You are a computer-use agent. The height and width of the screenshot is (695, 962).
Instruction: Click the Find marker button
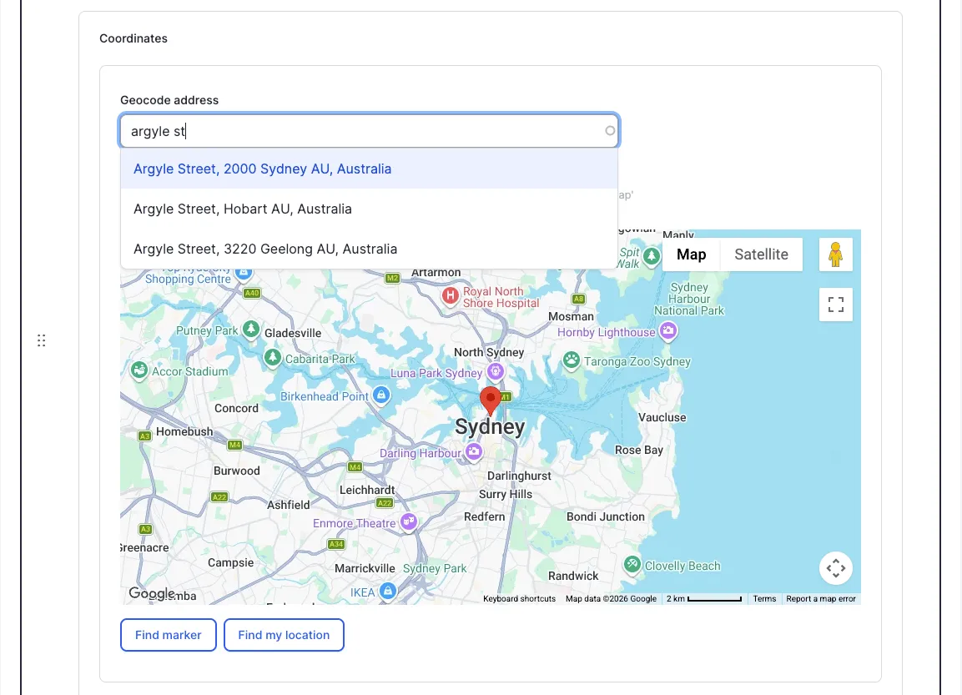point(168,635)
